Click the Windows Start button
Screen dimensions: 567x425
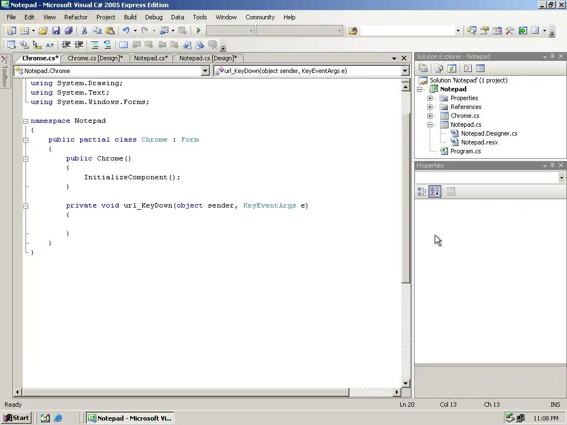17,418
